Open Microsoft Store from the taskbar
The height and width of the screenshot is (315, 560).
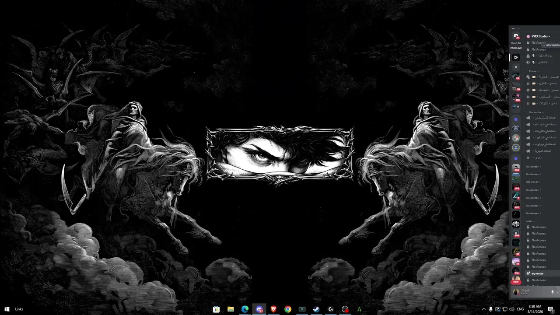tap(216, 309)
